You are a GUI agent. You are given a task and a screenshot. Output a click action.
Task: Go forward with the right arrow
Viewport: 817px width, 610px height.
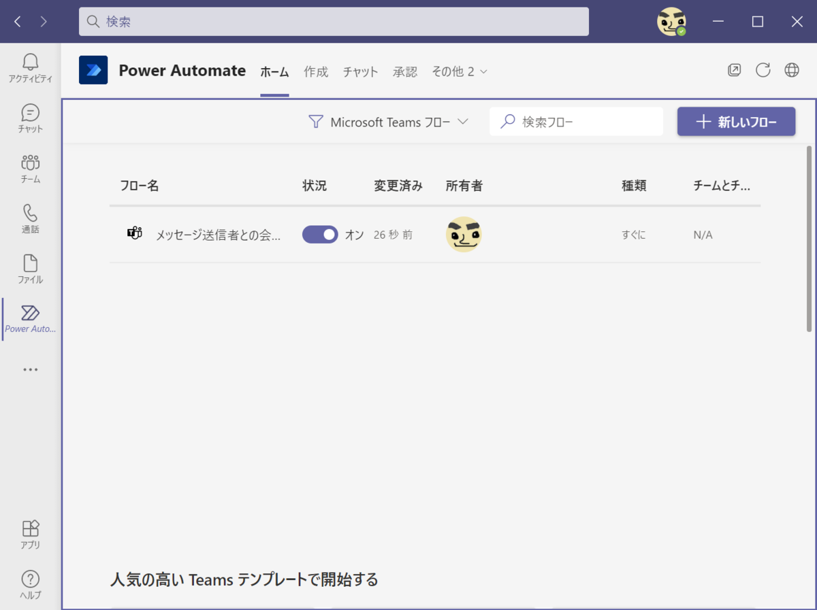click(44, 22)
